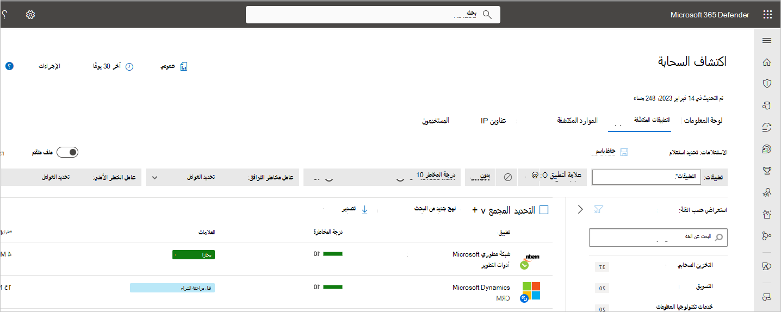Click the magnifier icon in the search bar
Image resolution: width=781 pixels, height=312 pixels.
487,15
